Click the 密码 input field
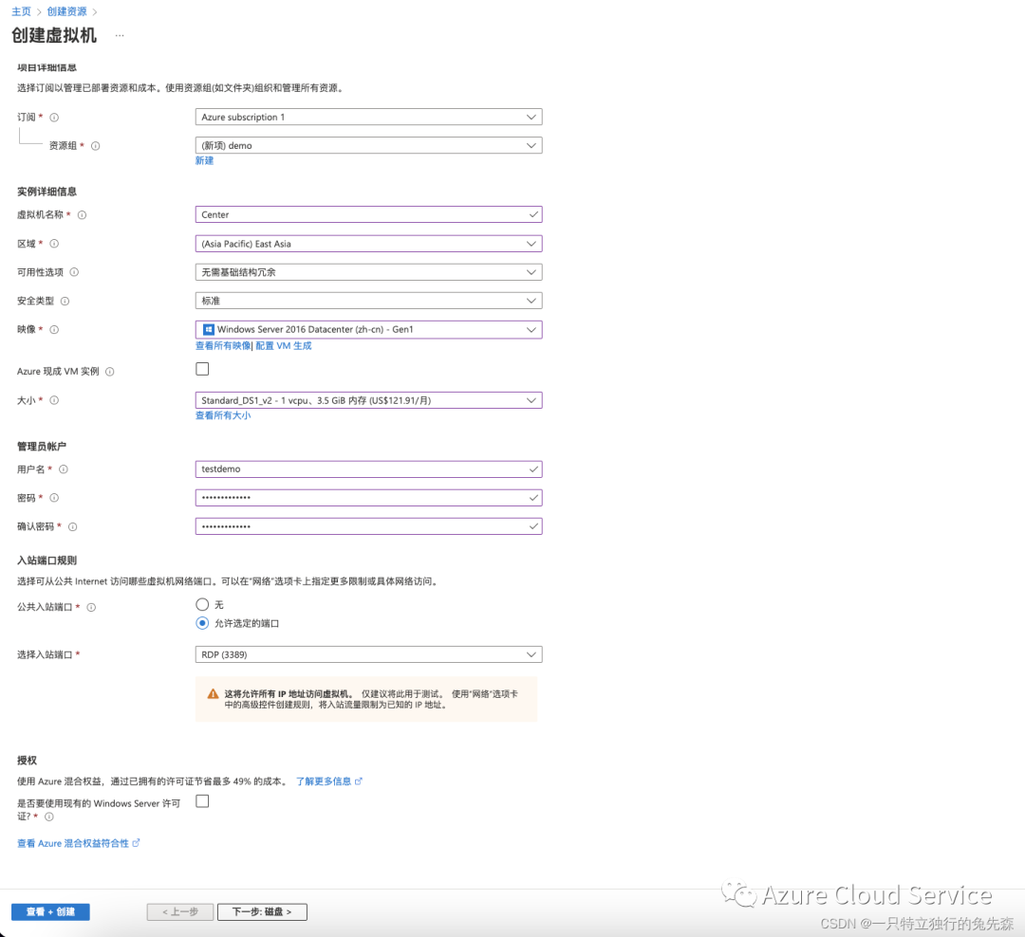 pyautogui.click(x=368, y=498)
